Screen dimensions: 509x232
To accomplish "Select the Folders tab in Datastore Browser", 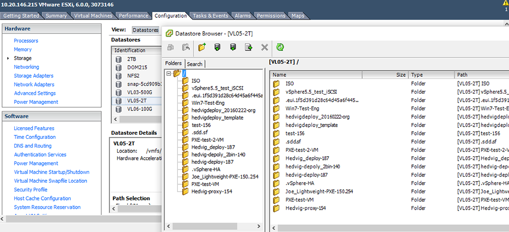I will tap(174, 63).
